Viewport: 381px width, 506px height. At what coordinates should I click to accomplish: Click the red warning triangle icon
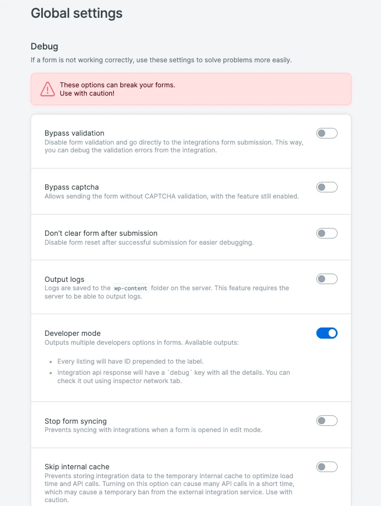point(47,89)
